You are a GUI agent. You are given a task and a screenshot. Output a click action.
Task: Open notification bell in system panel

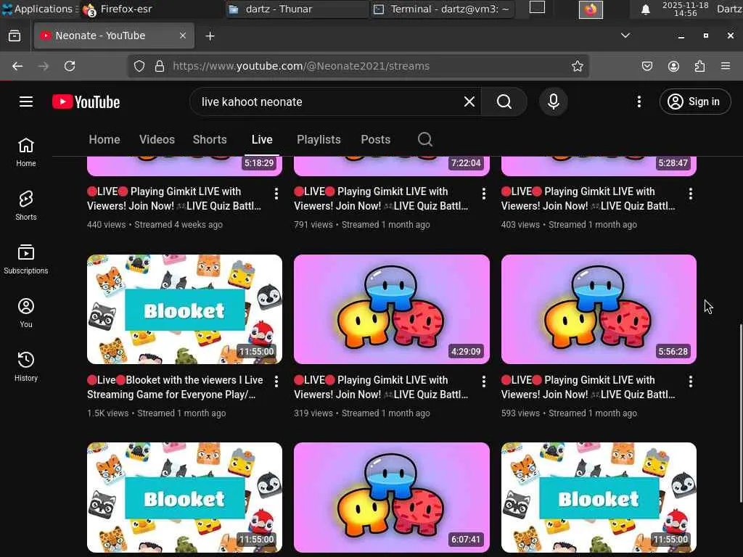point(645,9)
